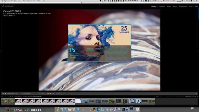Open the Print module
This screenshot has width=199, height=112.
191,6
